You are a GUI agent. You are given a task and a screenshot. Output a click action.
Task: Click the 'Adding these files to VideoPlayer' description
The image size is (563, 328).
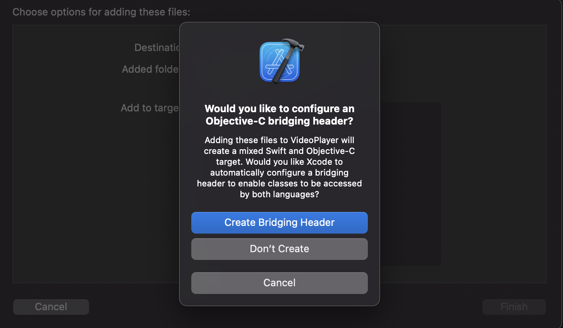pyautogui.click(x=279, y=167)
